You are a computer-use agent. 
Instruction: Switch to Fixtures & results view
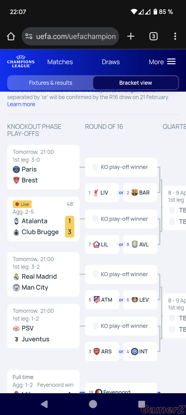pos(51,83)
